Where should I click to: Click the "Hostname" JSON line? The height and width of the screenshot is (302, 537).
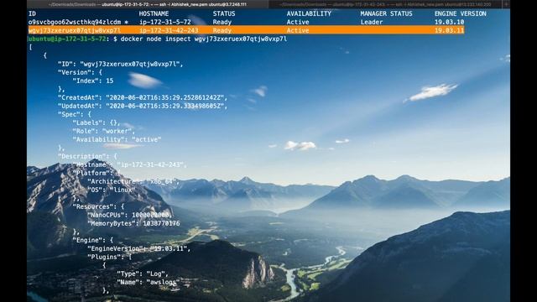(x=130, y=164)
